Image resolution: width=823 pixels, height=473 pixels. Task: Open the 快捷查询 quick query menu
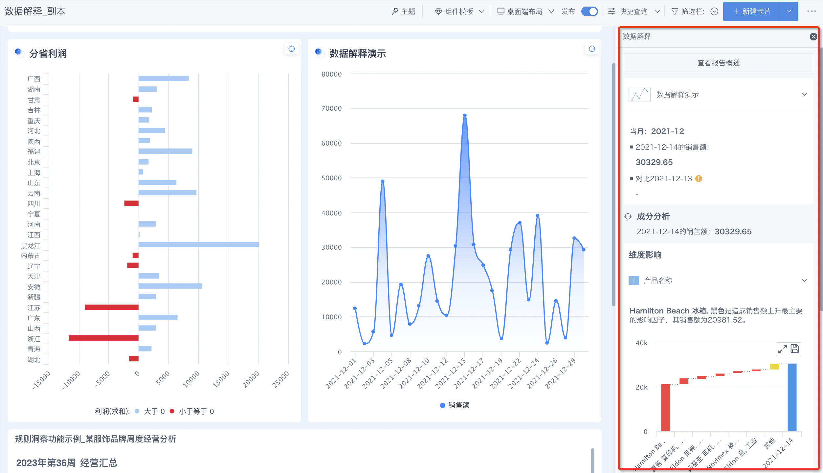click(x=634, y=11)
